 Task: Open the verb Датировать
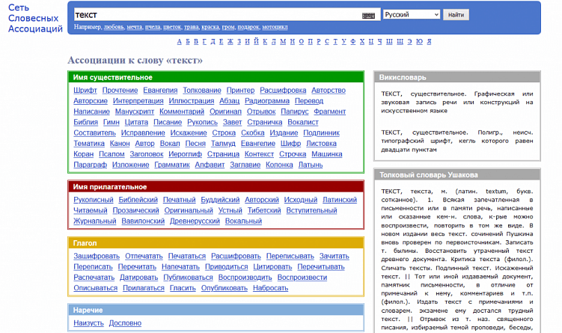pos(138,278)
